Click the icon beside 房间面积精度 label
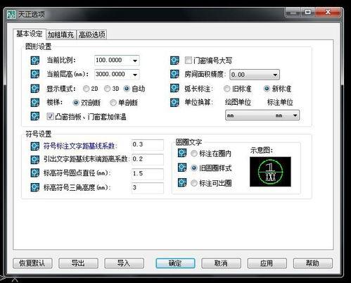 [x=174, y=74]
